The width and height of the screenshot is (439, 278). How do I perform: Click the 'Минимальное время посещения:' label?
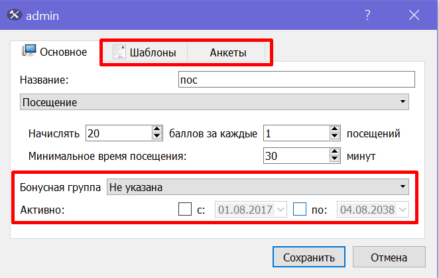(107, 156)
